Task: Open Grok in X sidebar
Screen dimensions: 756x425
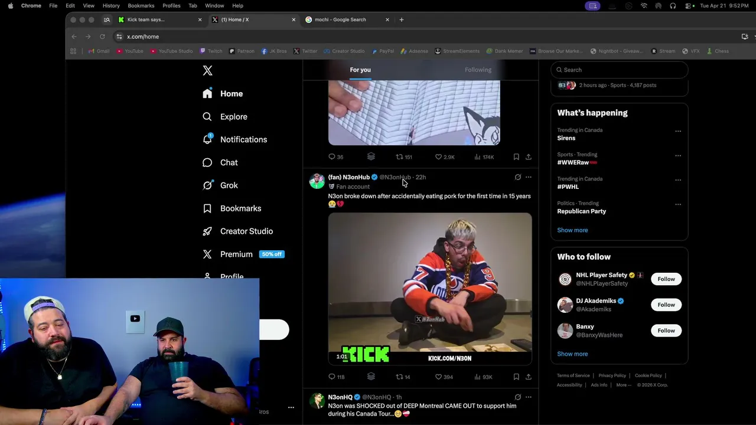Action: pos(220,185)
